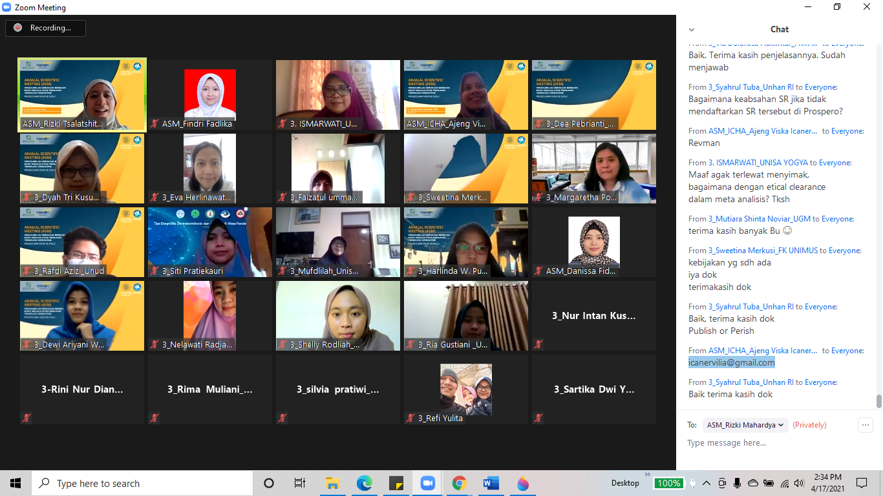Open Zoom app from the taskbar
This screenshot has height=496, width=883.
pos(427,483)
